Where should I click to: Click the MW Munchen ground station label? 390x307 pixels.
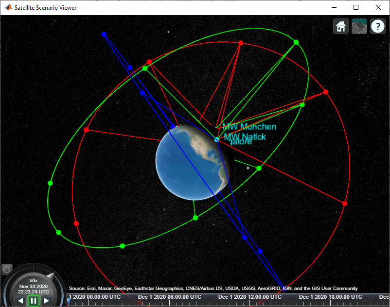[249, 127]
